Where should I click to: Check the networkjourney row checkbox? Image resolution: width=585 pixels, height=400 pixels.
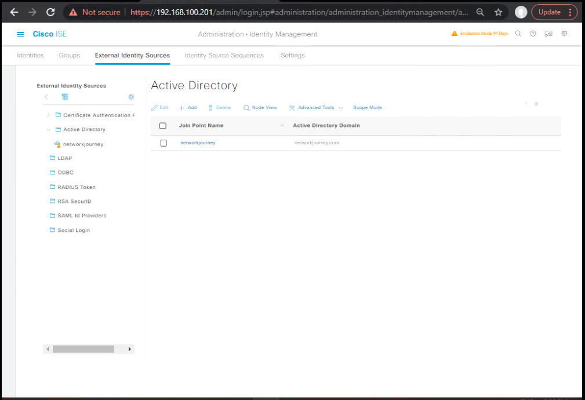tap(163, 143)
